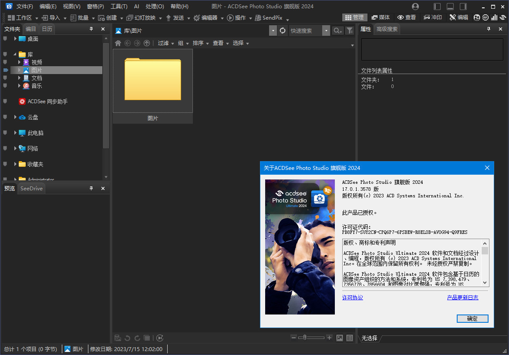Viewport: 509px width, 355px height.
Task: Open the 排序 sort dropdown
Action: pos(200,43)
